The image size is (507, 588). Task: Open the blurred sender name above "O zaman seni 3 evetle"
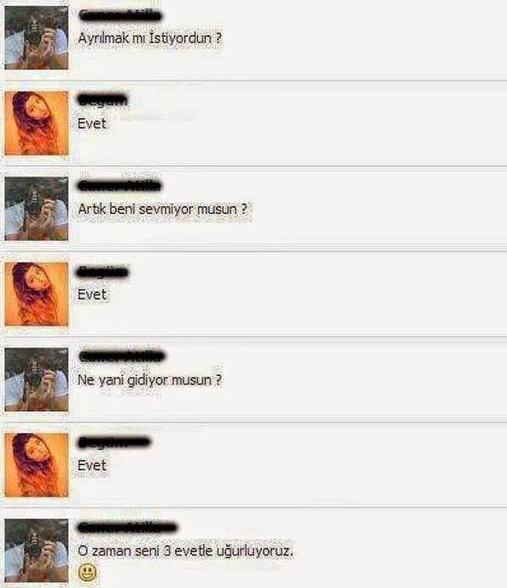(127, 527)
